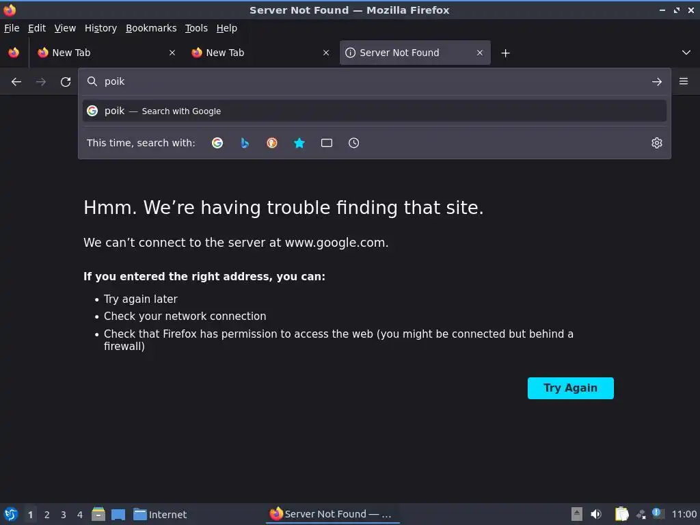The image size is (700, 525).
Task: Search in Bookmarks via star icon
Action: (x=299, y=143)
